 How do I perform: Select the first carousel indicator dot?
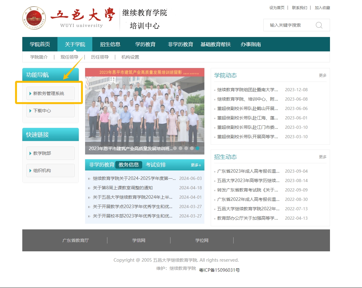point(175,148)
